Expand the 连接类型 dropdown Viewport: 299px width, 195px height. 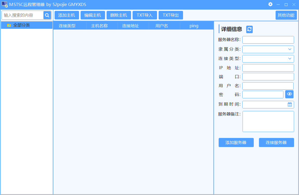[x=290, y=59]
